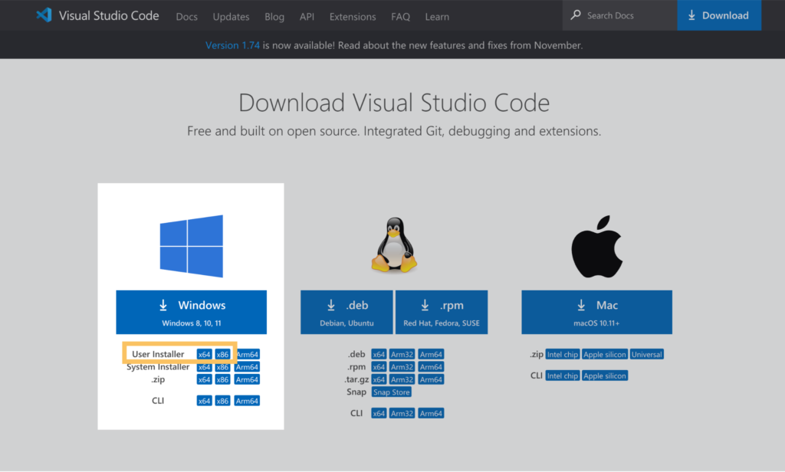Image resolution: width=785 pixels, height=472 pixels.
Task: Download Linux .rpm x64 in small list
Action: click(379, 367)
